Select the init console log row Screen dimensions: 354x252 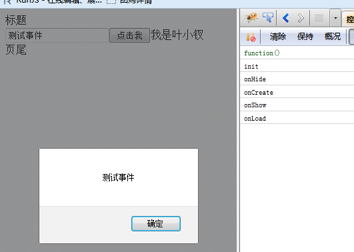tap(297, 66)
